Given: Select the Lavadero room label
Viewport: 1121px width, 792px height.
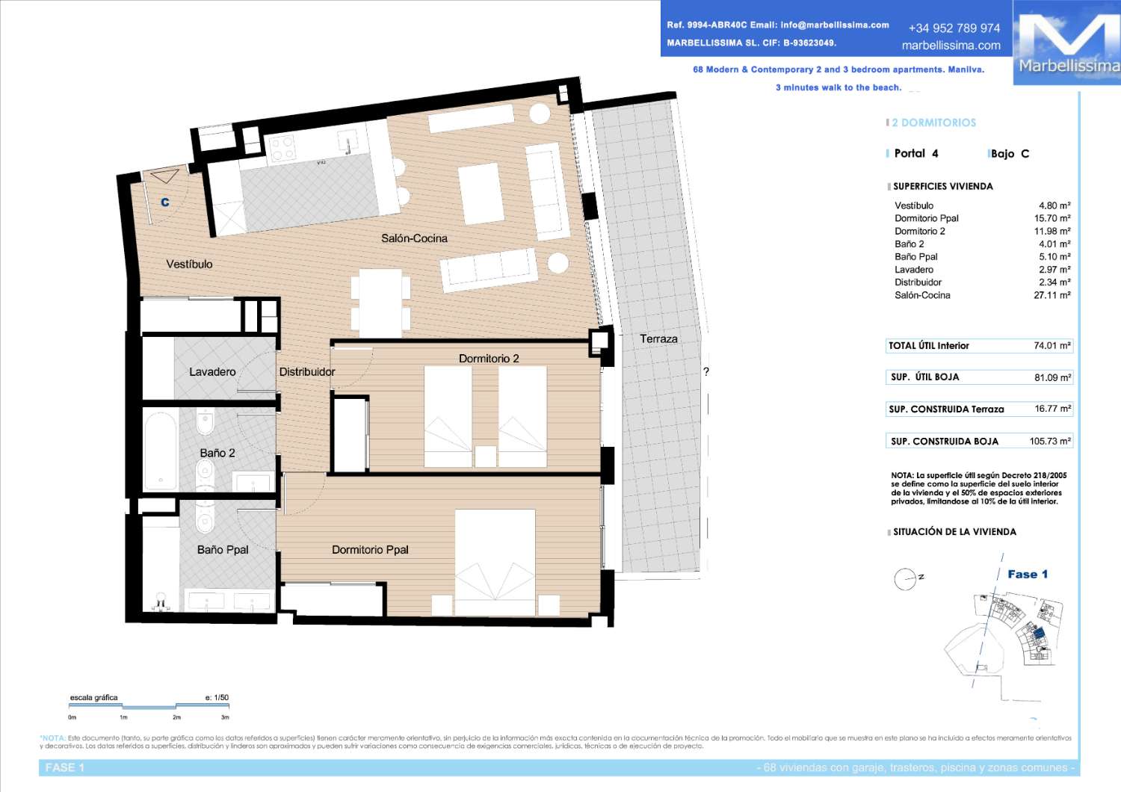Looking at the screenshot, I should point(212,371).
